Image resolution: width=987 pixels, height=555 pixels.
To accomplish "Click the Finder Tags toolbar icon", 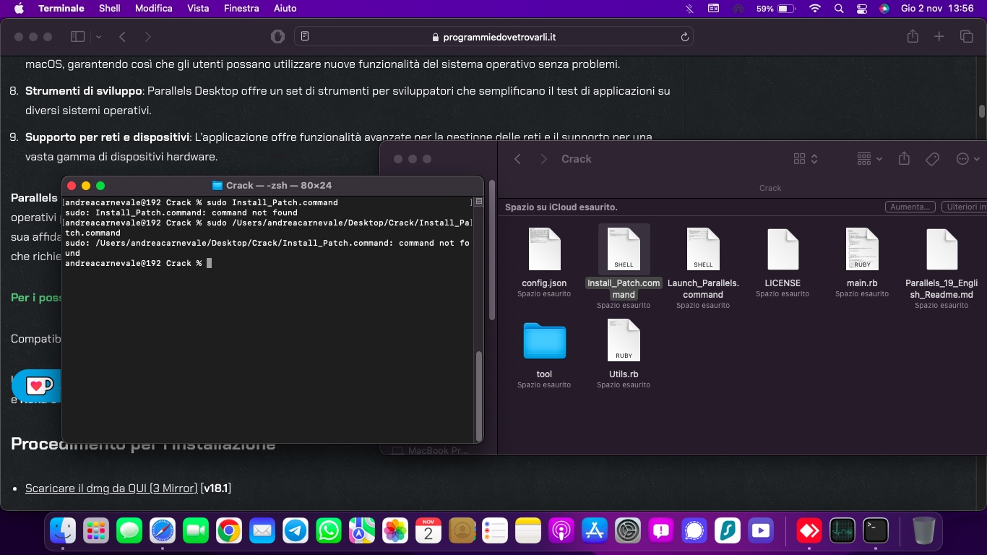I will 933,159.
